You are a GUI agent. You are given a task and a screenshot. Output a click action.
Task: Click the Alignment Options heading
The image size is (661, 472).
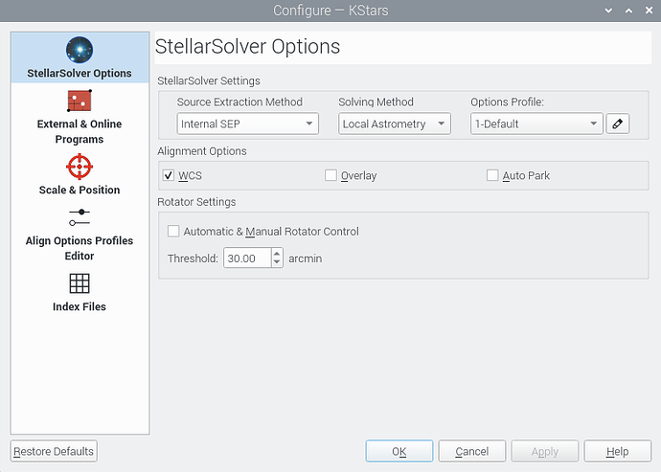[202, 151]
